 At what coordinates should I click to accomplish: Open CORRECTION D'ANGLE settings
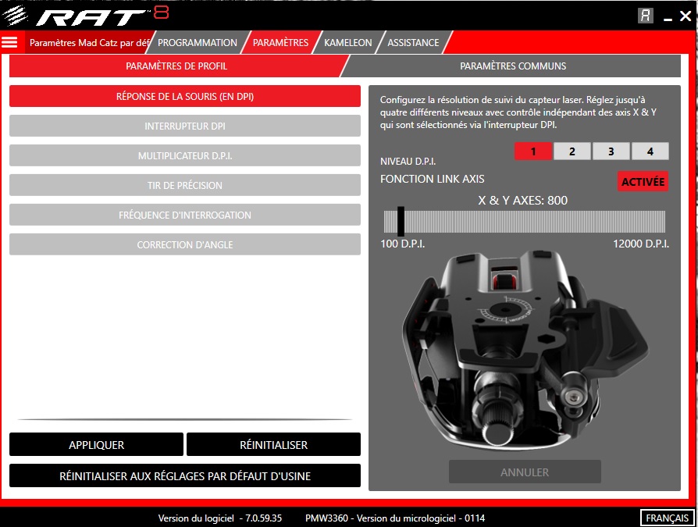point(184,244)
